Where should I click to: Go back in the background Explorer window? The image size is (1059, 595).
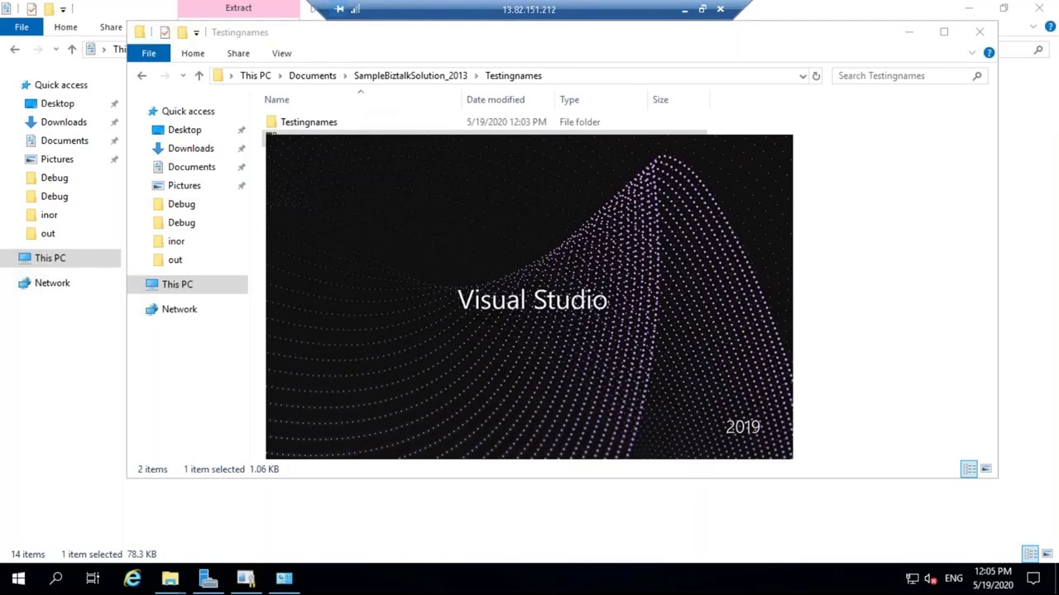(x=15, y=50)
